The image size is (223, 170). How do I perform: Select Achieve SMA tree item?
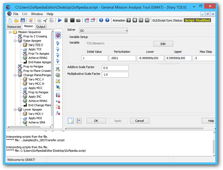point(37,122)
